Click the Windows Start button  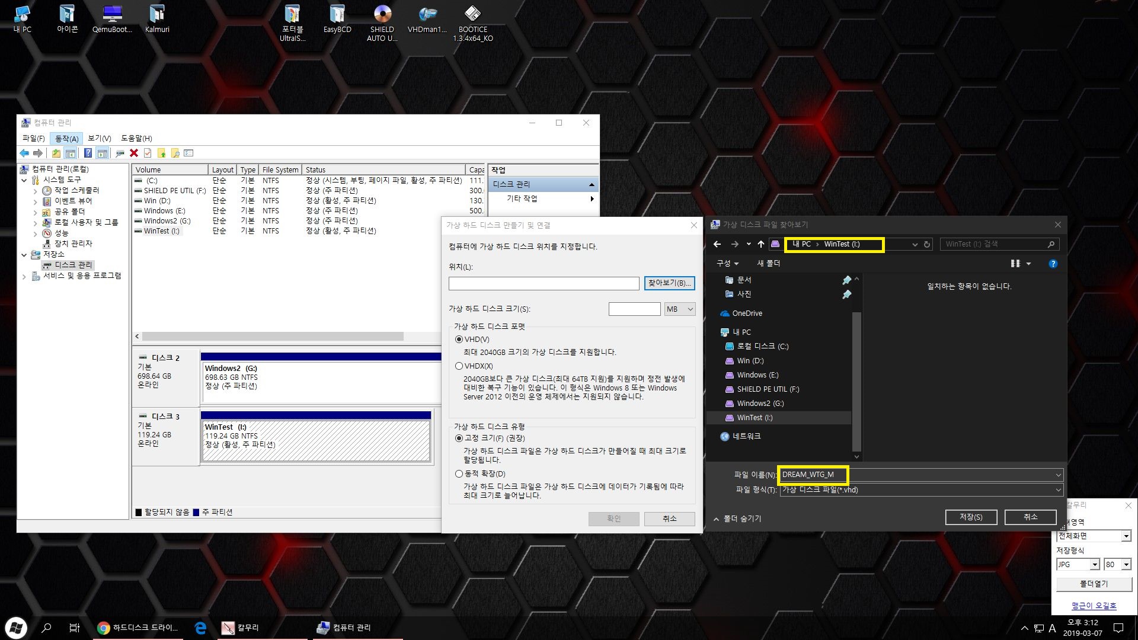tap(15, 628)
